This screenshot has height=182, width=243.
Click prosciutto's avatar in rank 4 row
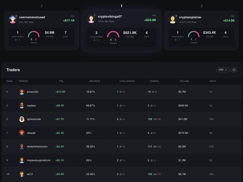click(22, 92)
